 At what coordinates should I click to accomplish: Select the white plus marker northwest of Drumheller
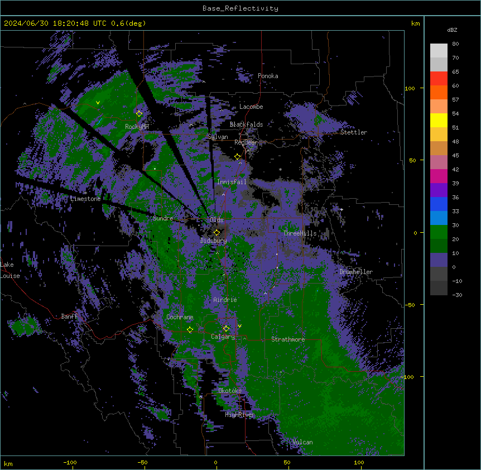tap(341, 209)
